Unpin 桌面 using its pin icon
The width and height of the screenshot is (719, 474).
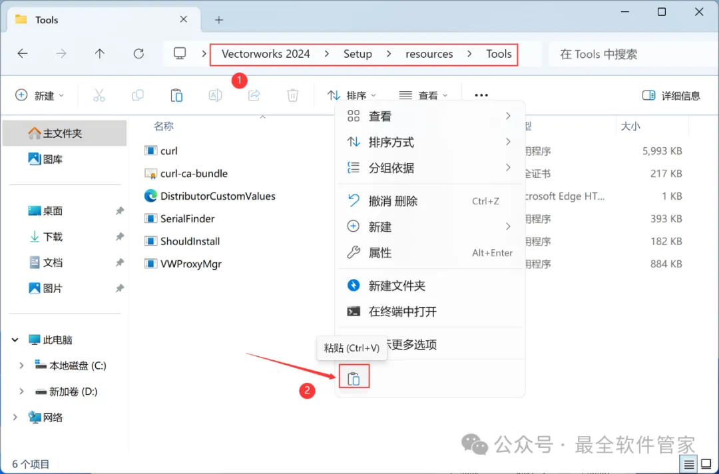click(120, 211)
